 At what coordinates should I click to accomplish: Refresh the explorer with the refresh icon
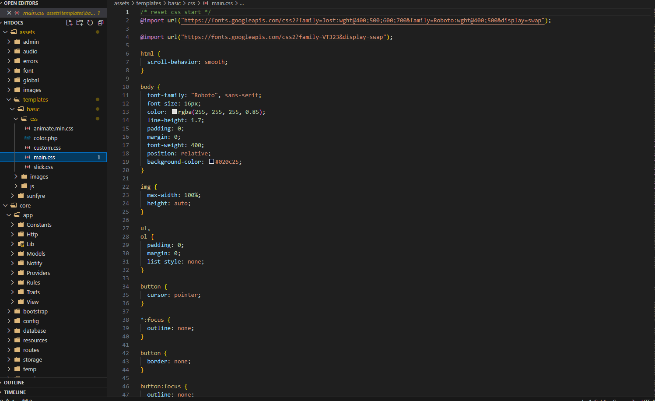tap(90, 23)
